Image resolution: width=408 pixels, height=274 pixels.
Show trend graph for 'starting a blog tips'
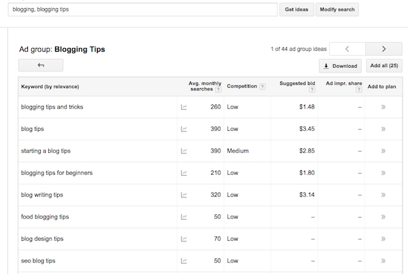(184, 151)
